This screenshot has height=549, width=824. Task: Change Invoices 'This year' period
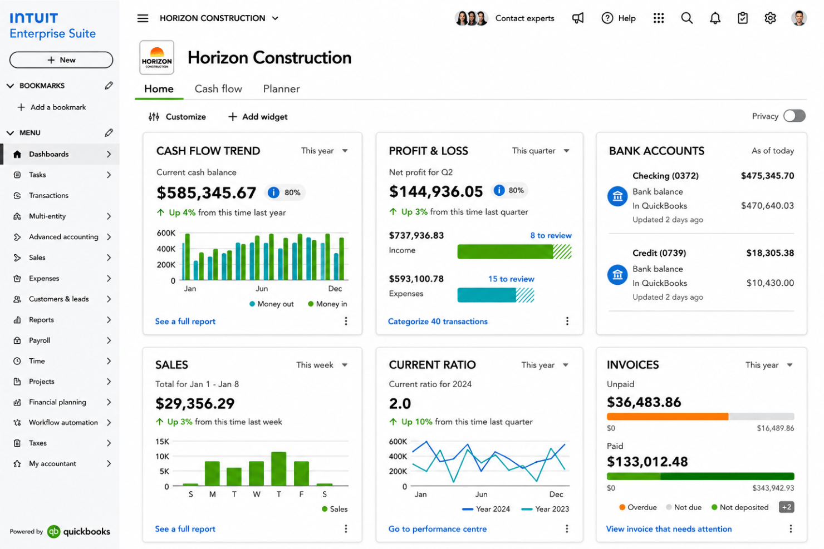pos(769,365)
